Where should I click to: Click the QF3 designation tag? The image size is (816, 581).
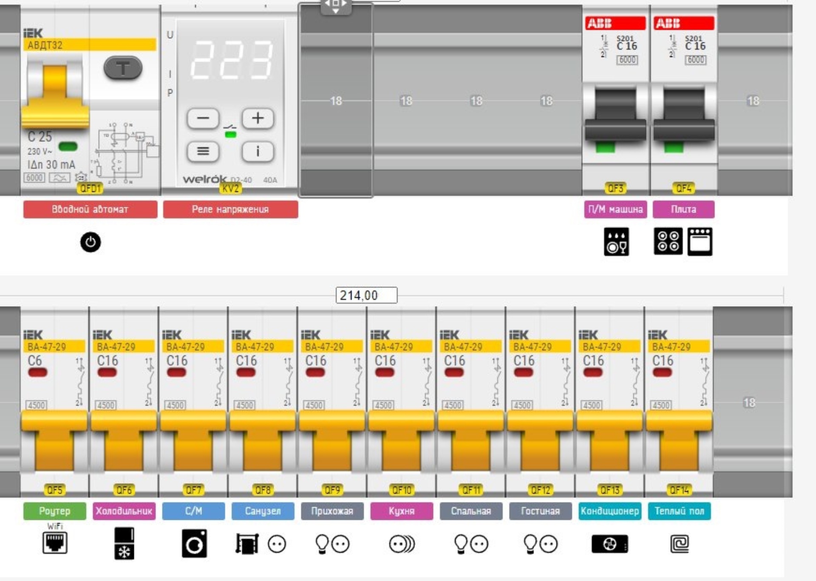615,188
